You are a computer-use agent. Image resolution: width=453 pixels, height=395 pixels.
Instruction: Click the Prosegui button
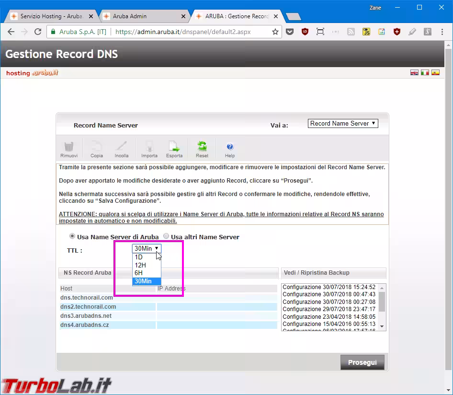pos(362,362)
